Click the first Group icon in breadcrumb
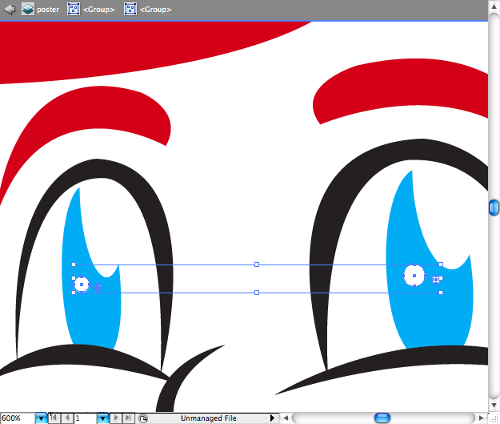500x424 pixels. [x=74, y=9]
